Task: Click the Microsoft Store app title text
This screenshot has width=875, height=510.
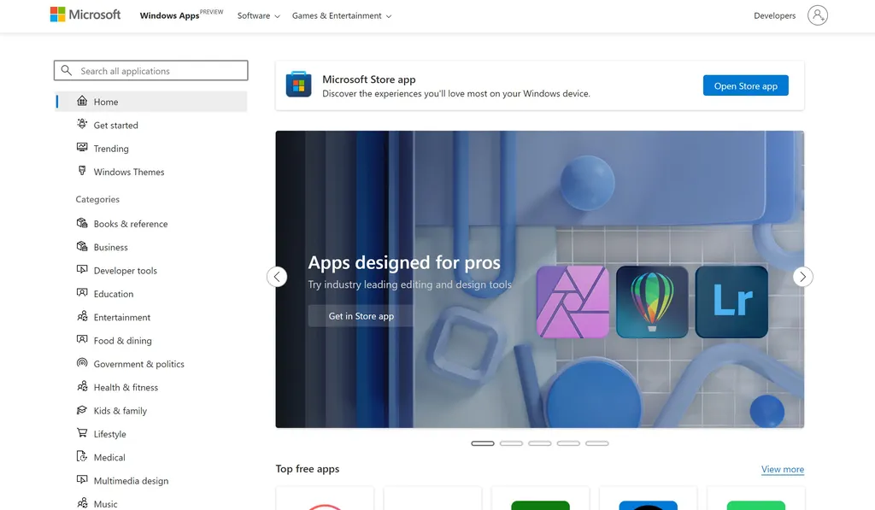Action: click(x=369, y=79)
